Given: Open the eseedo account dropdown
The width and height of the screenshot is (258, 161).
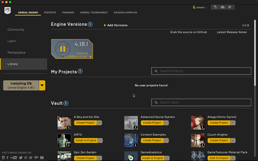Looking at the screenshot, I should point(202,7).
